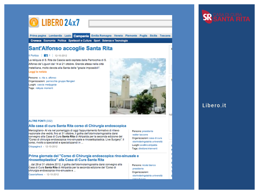Click the camera photo count icon
The width and height of the screenshot is (259, 194).
pos(46,56)
